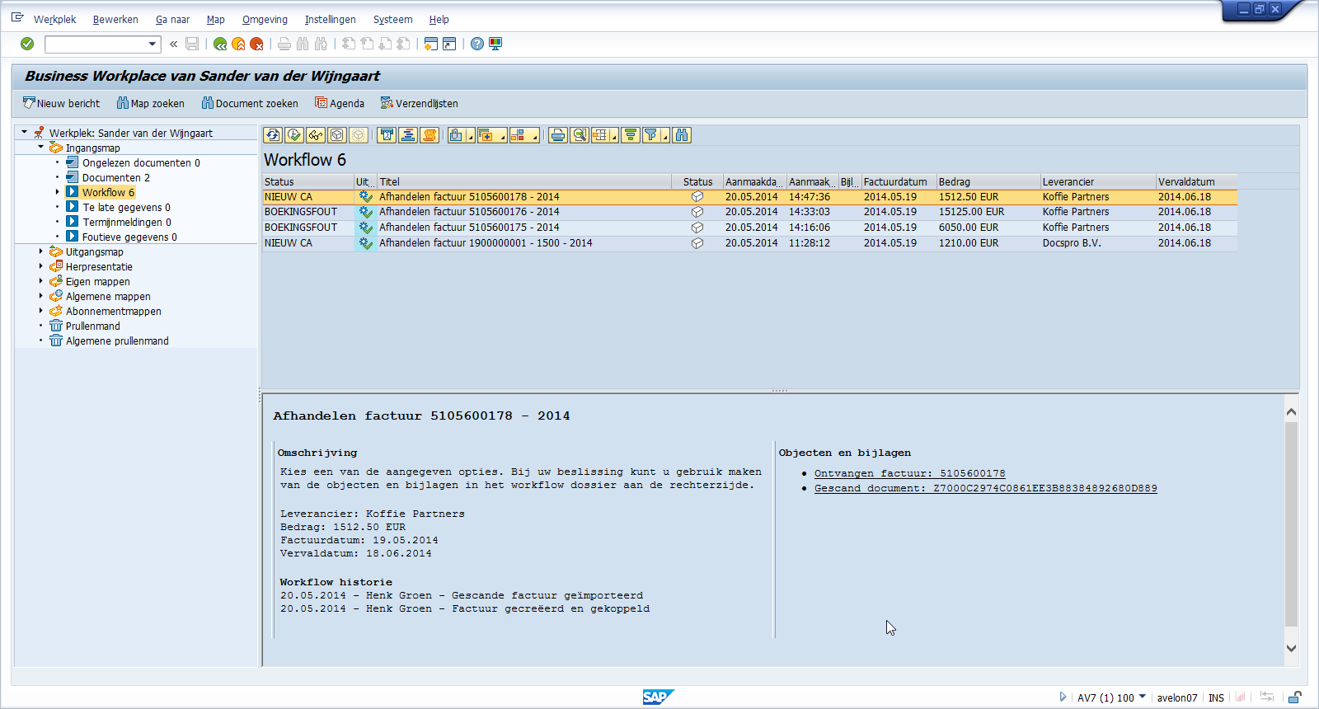Select the Documenten 2 folder
1319x709 pixels.
tap(115, 177)
